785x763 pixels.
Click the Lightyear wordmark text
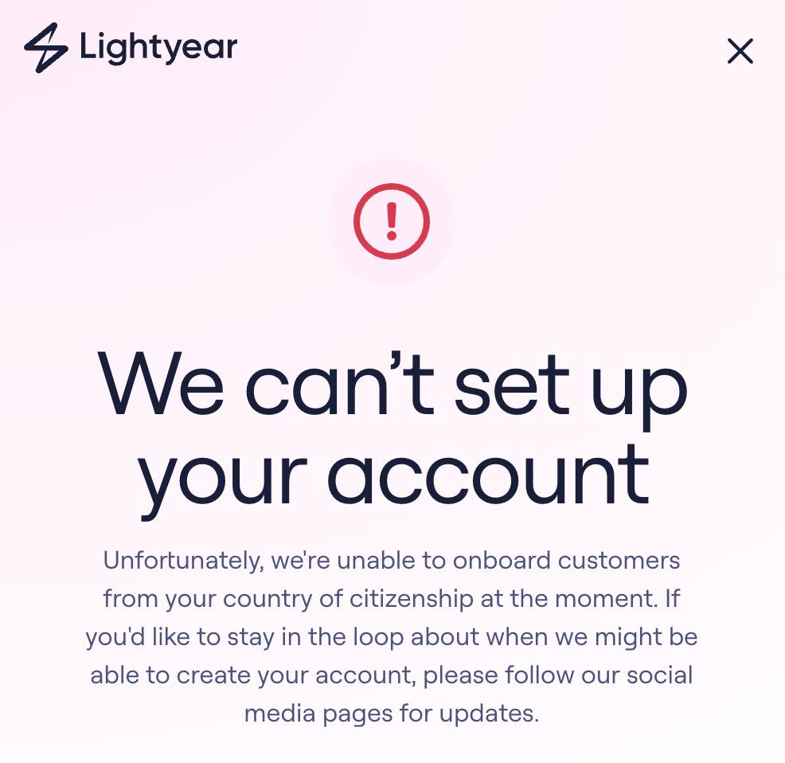pyautogui.click(x=158, y=48)
